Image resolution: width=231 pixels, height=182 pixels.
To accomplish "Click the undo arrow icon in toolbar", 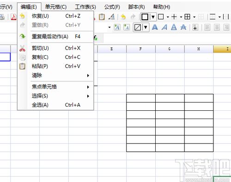I will pyautogui.click(x=123, y=17).
